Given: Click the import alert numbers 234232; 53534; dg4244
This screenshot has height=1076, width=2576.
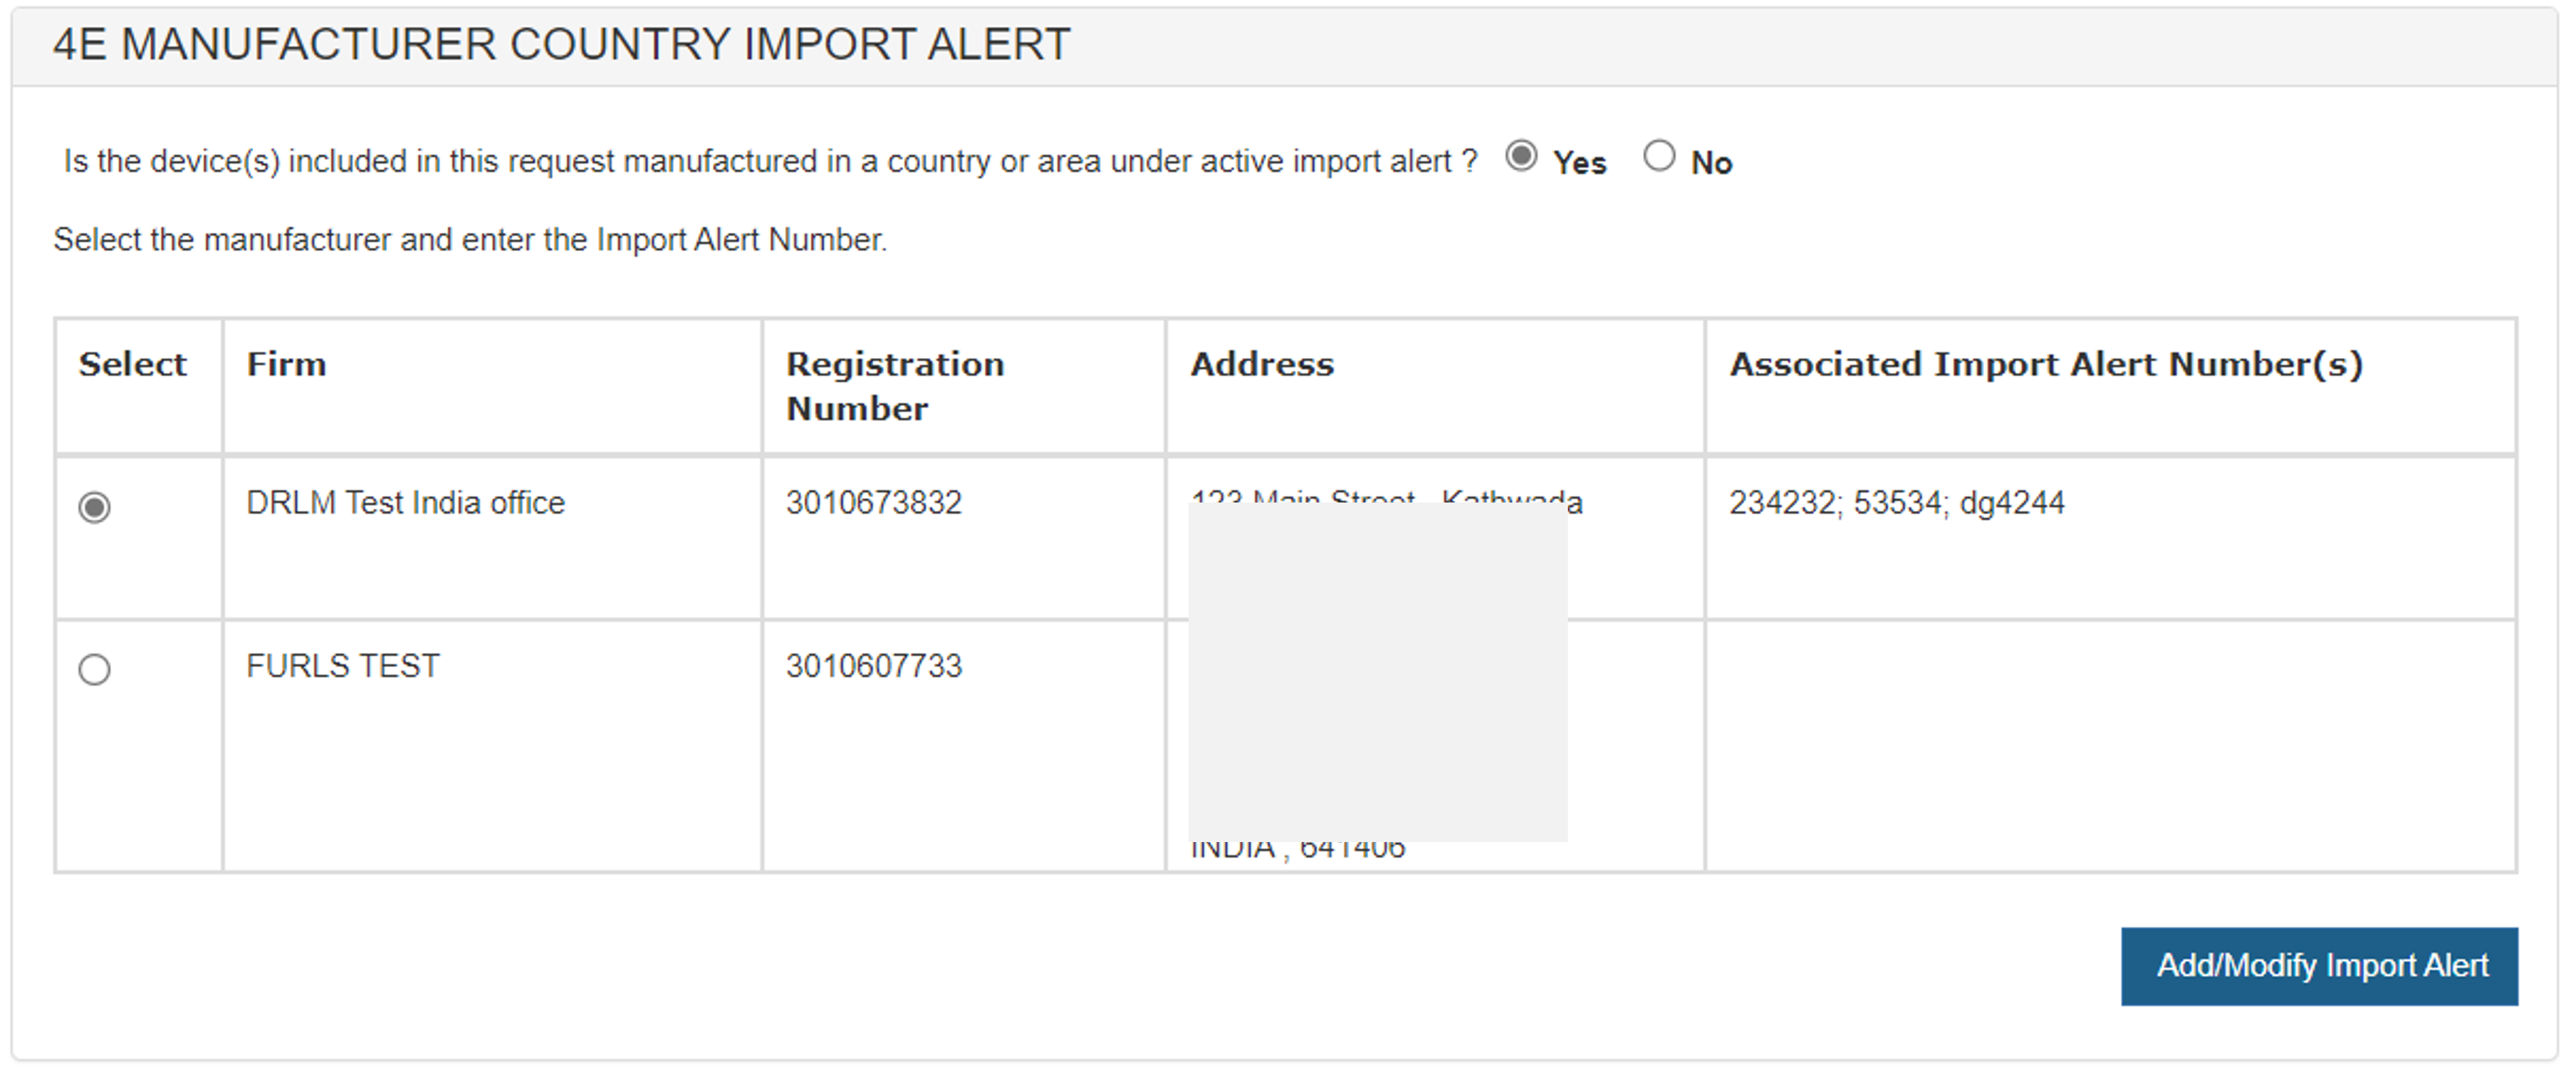Looking at the screenshot, I should click(x=1896, y=503).
